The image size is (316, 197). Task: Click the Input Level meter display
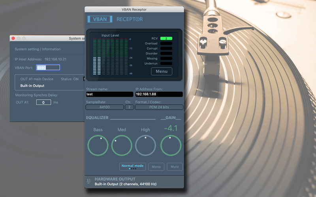click(110, 56)
